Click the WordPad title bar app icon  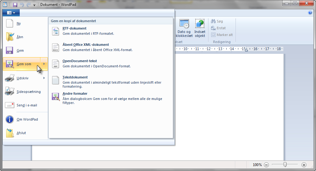tap(5, 5)
